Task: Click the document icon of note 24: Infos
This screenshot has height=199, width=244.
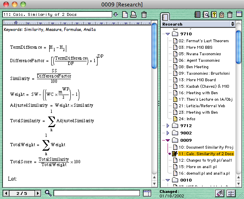Action: (x=175, y=119)
